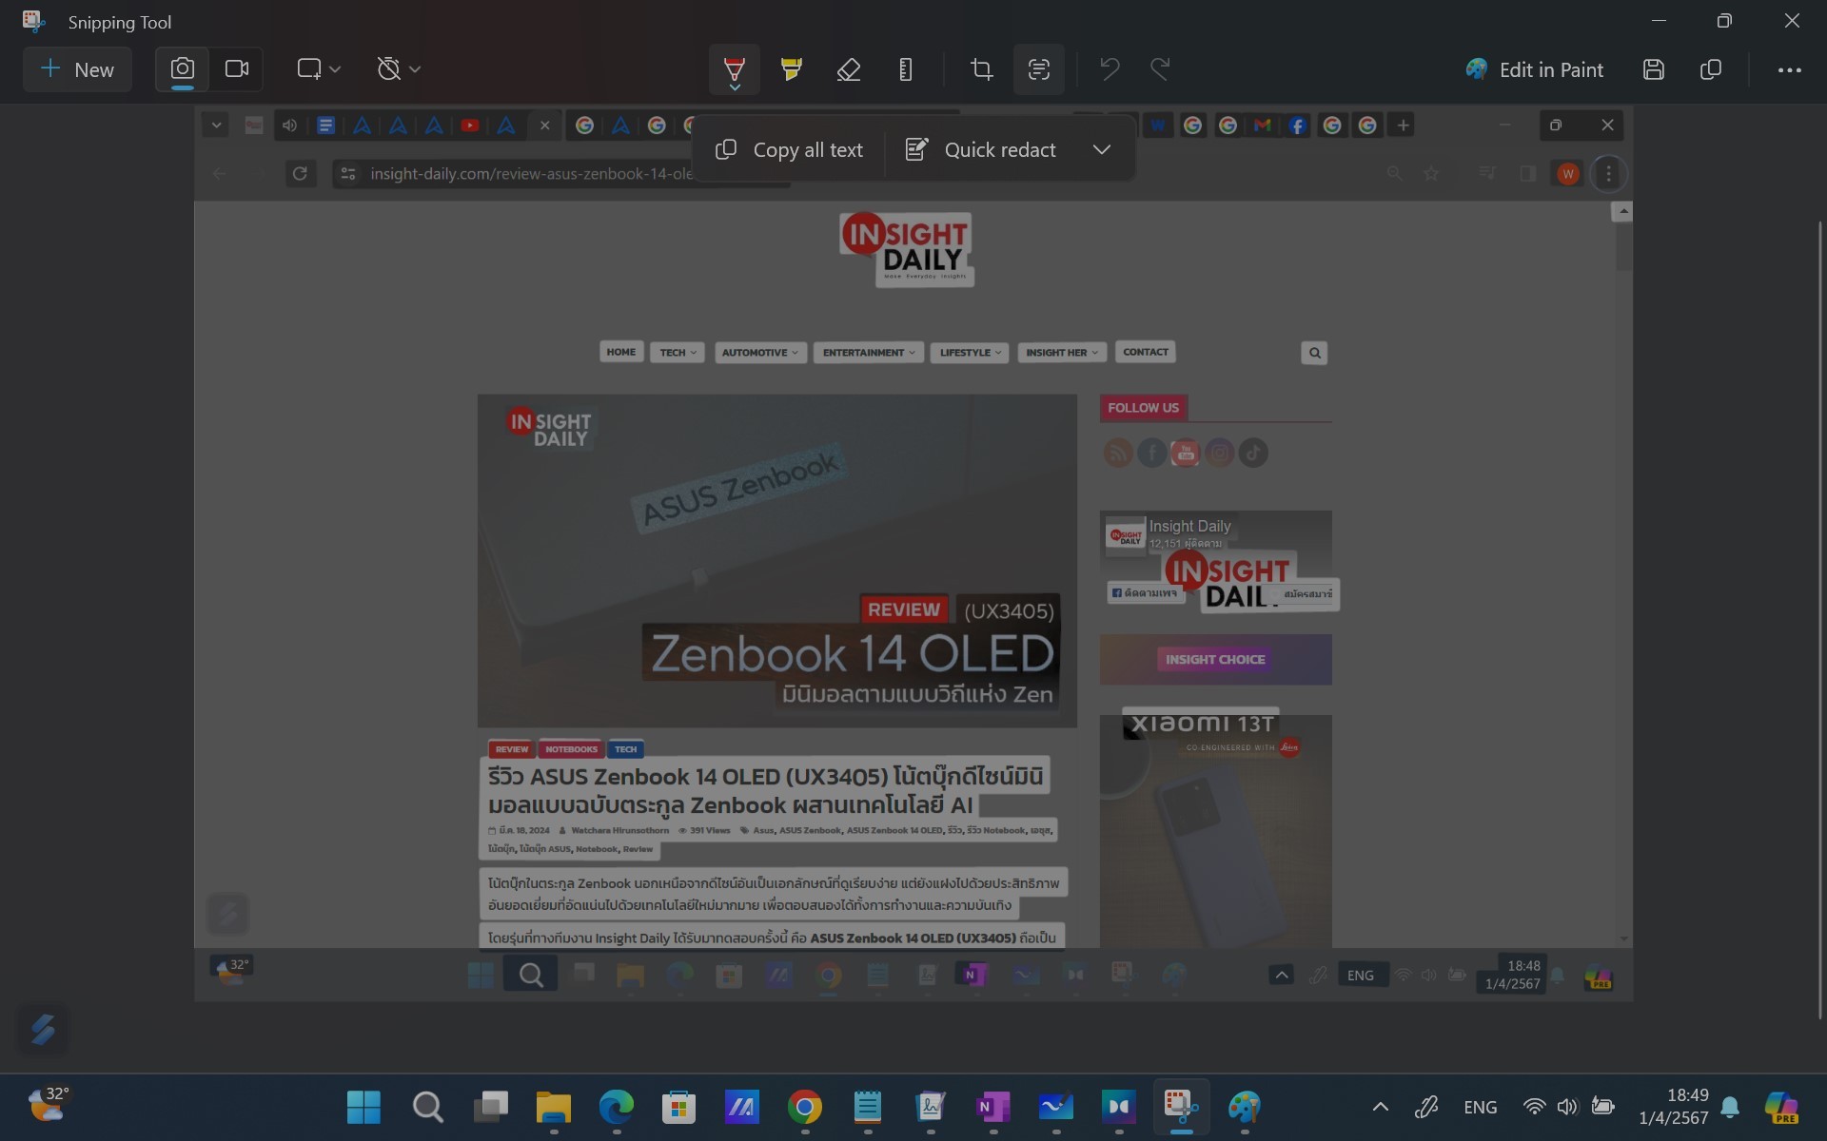This screenshot has width=1827, height=1141.
Task: Switch to Record (video) mode
Action: click(236, 69)
